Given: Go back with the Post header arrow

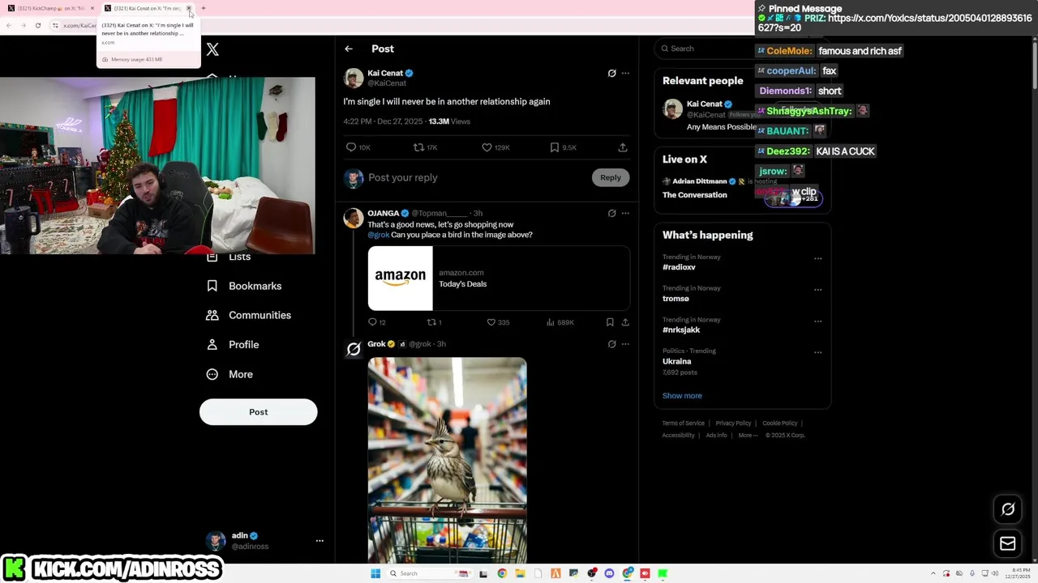Looking at the screenshot, I should click(349, 49).
